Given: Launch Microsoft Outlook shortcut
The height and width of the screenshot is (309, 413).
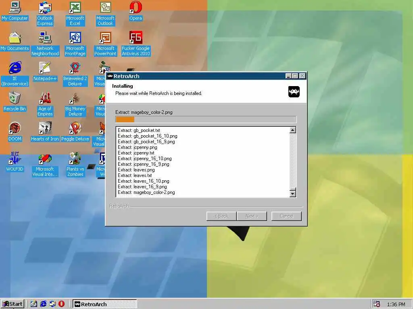Looking at the screenshot, I should click(105, 14).
